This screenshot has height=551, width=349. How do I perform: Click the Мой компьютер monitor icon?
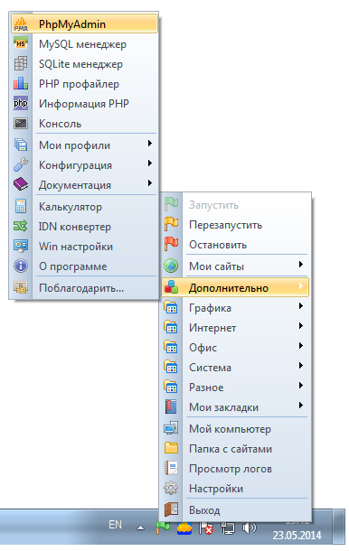pyautogui.click(x=171, y=428)
